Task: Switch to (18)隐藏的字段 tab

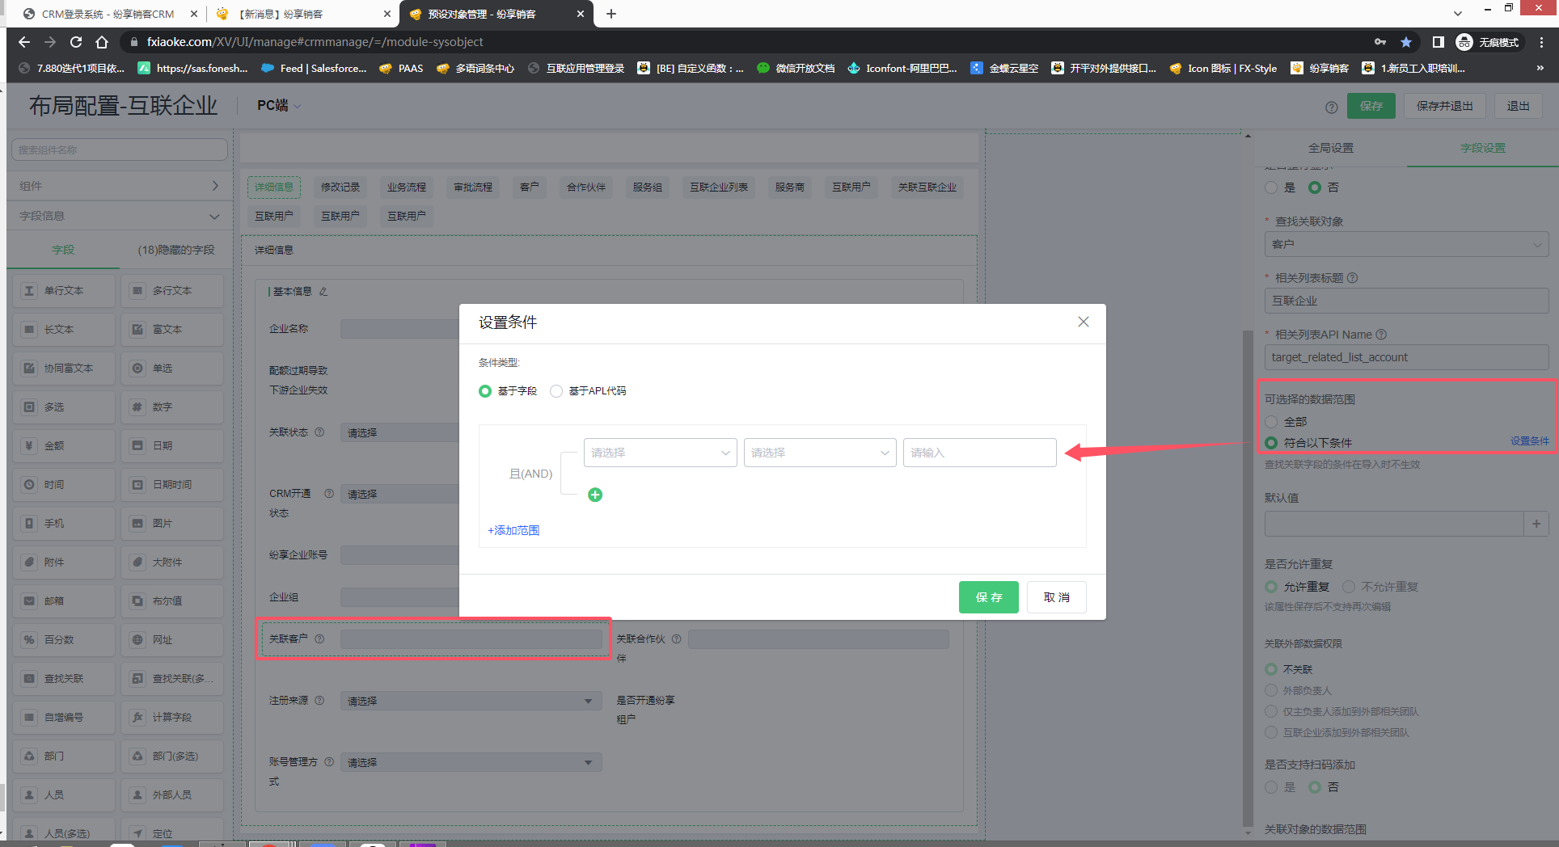Action: pyautogui.click(x=175, y=250)
